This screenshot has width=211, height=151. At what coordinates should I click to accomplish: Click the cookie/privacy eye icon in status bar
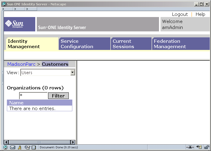[199, 147]
